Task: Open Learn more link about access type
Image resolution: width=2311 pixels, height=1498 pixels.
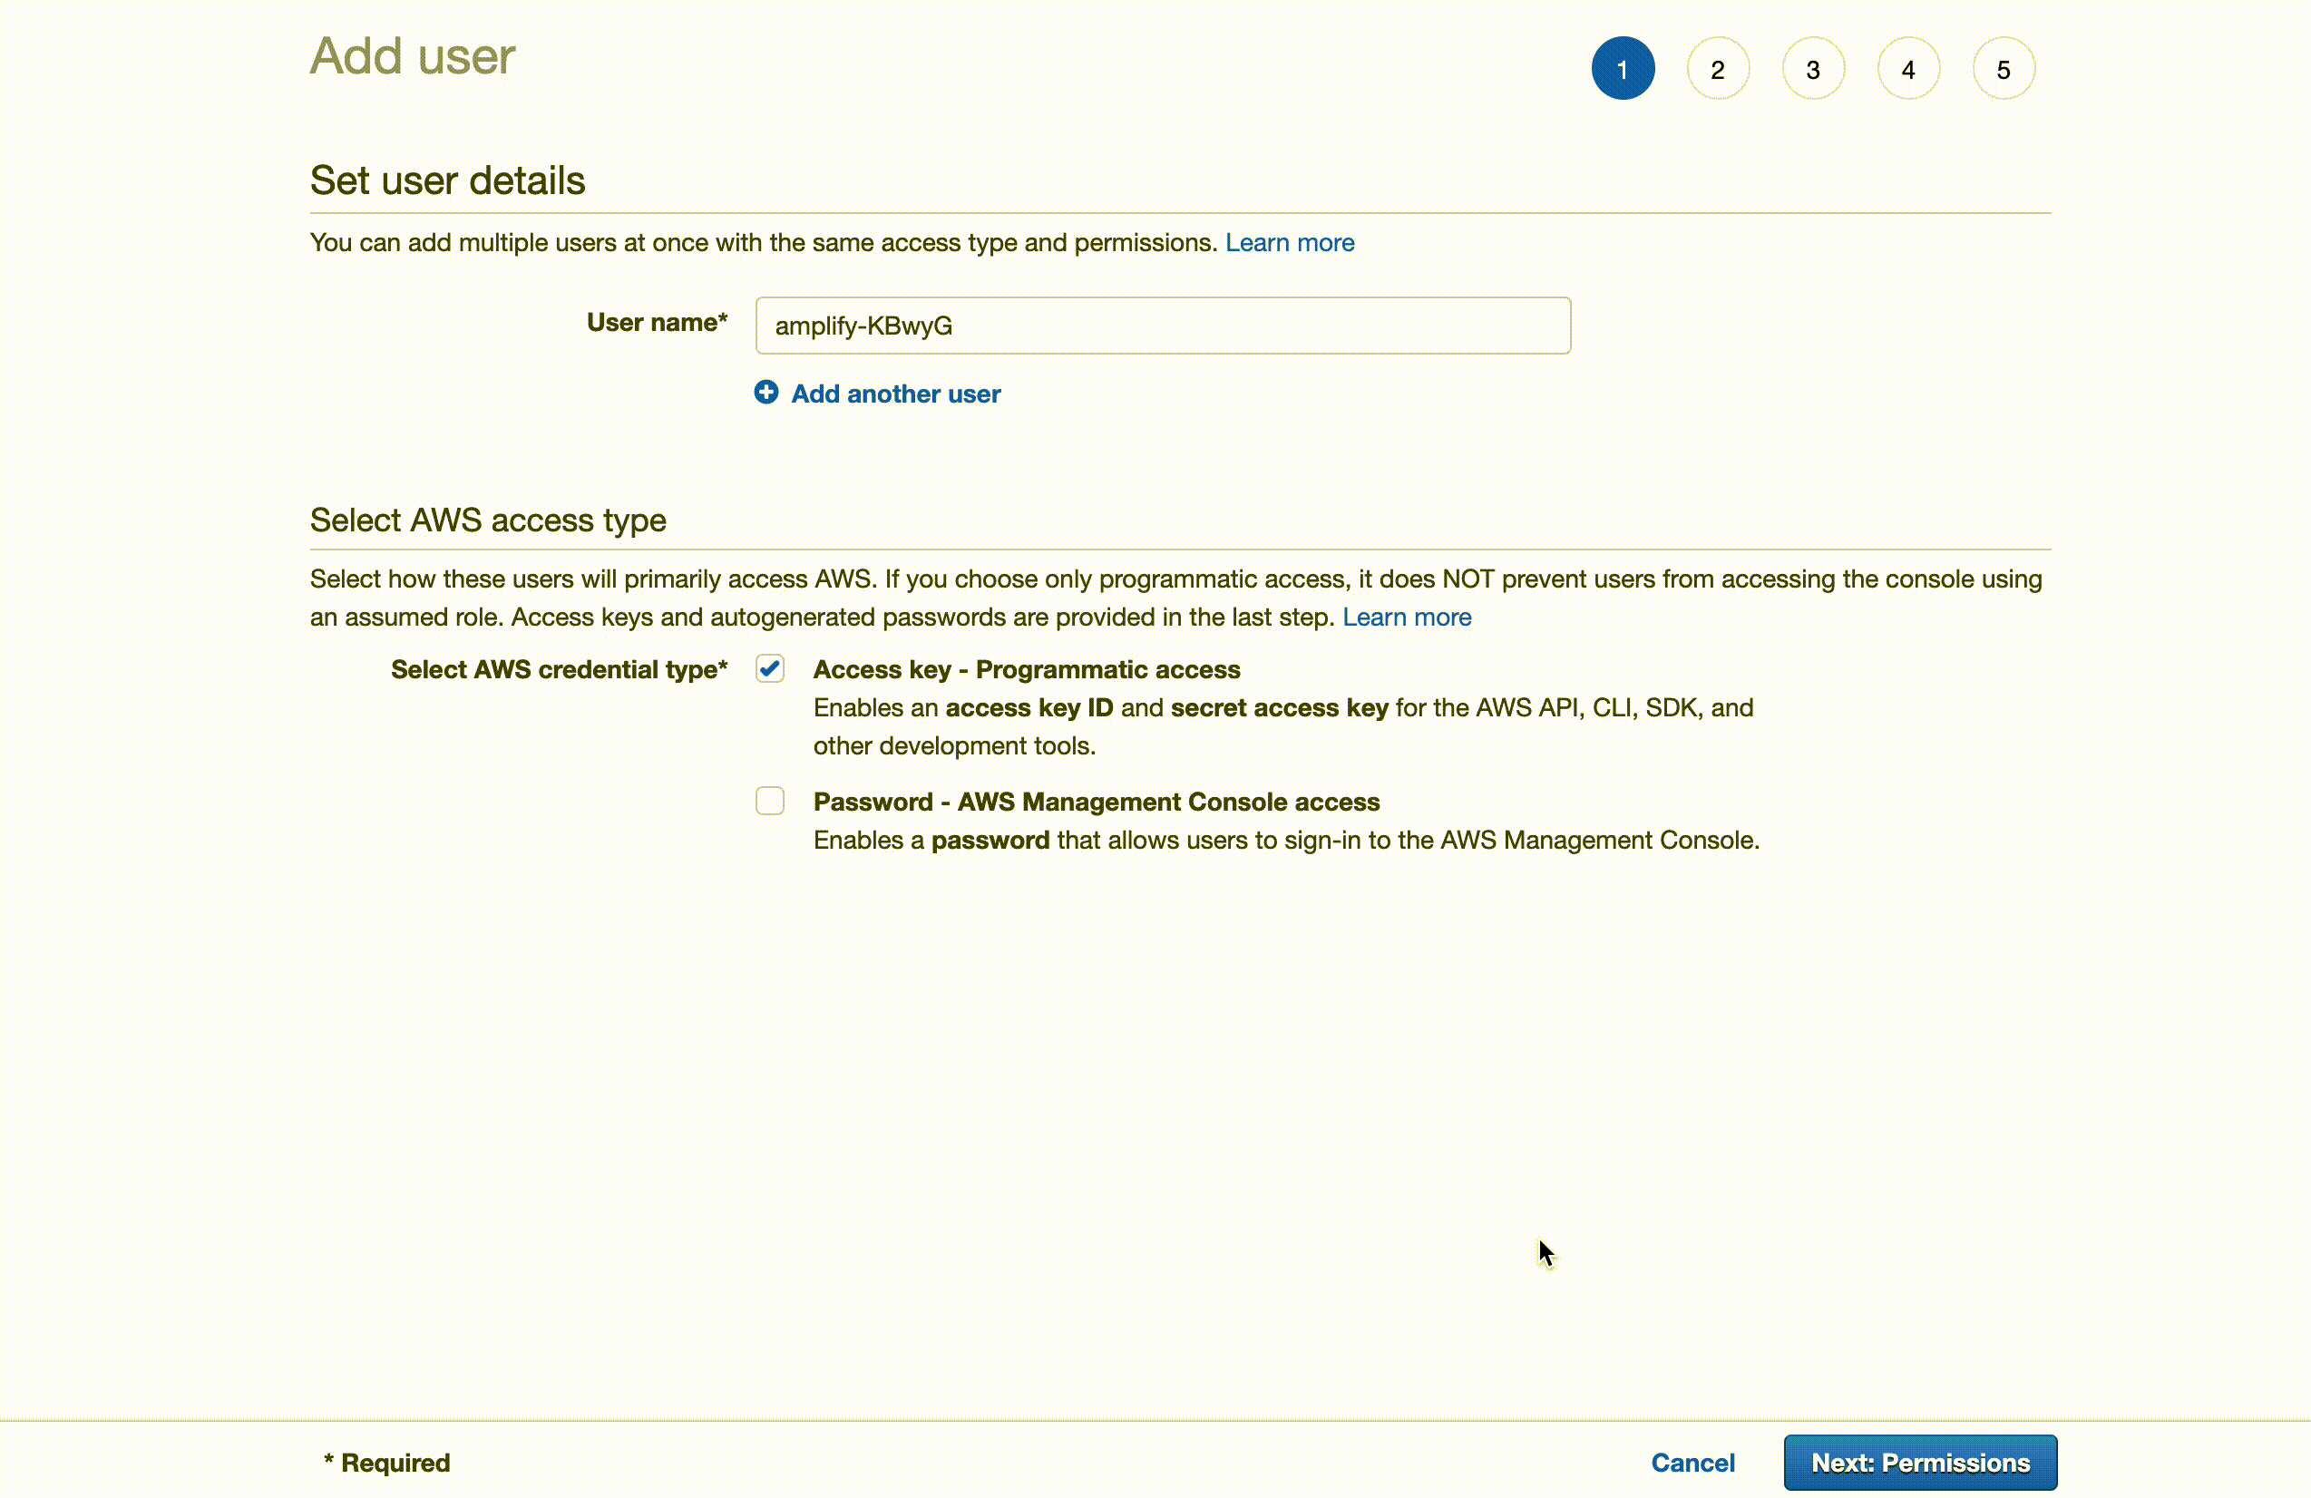Action: (x=1407, y=618)
